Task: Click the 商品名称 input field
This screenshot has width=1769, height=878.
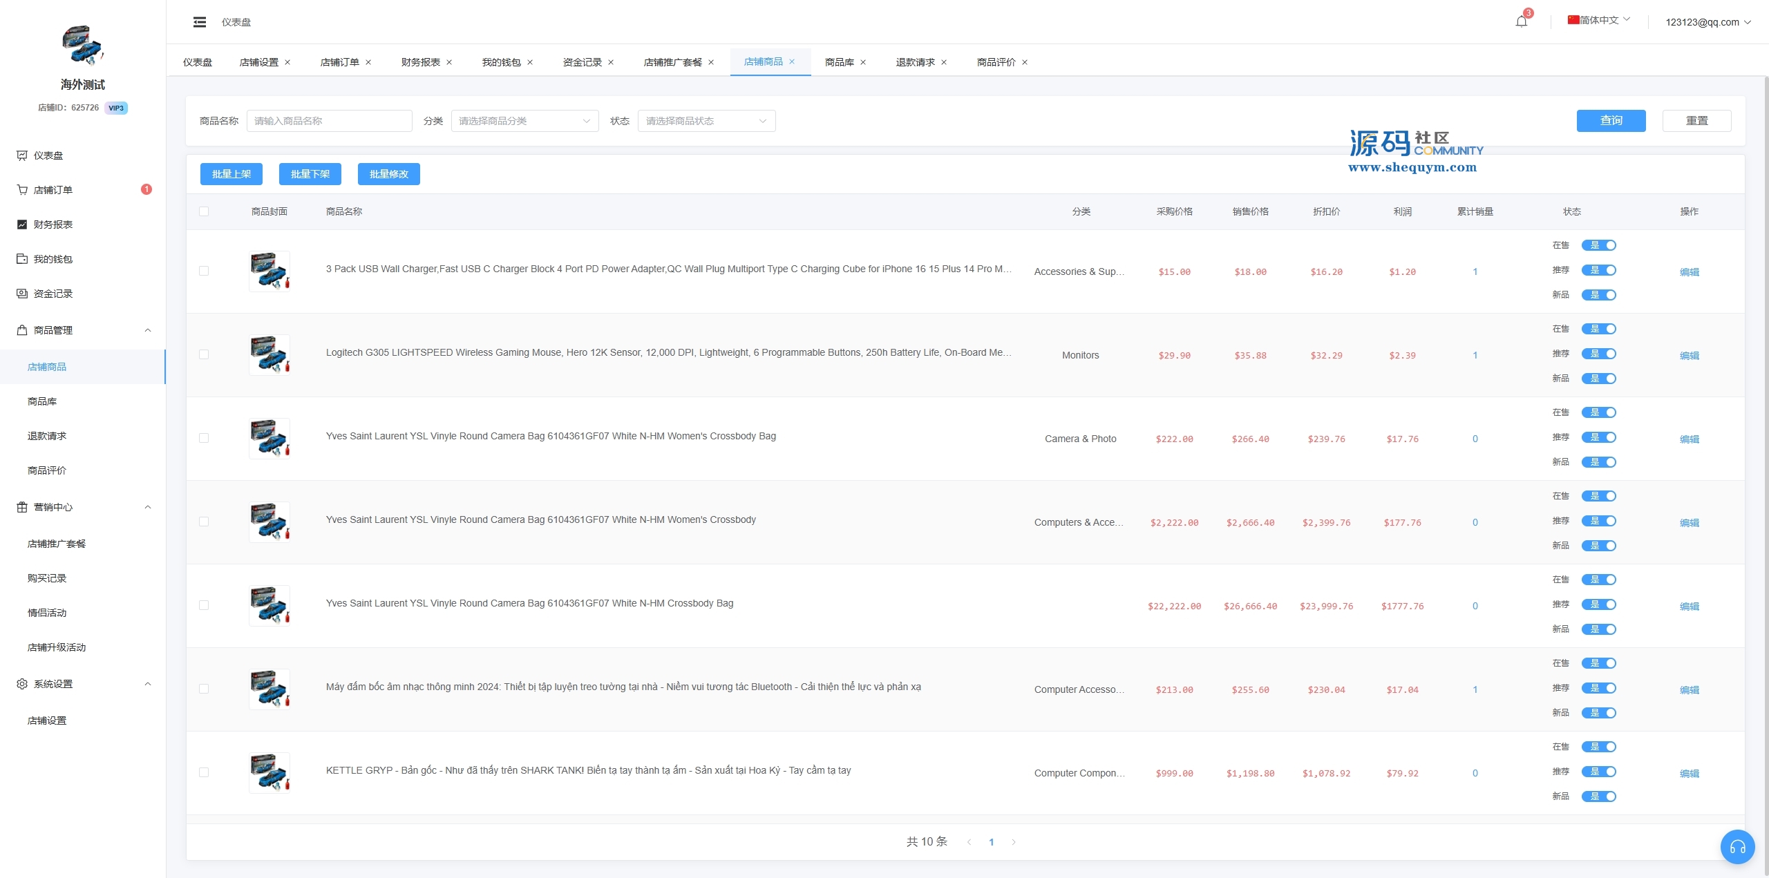Action: click(x=329, y=121)
